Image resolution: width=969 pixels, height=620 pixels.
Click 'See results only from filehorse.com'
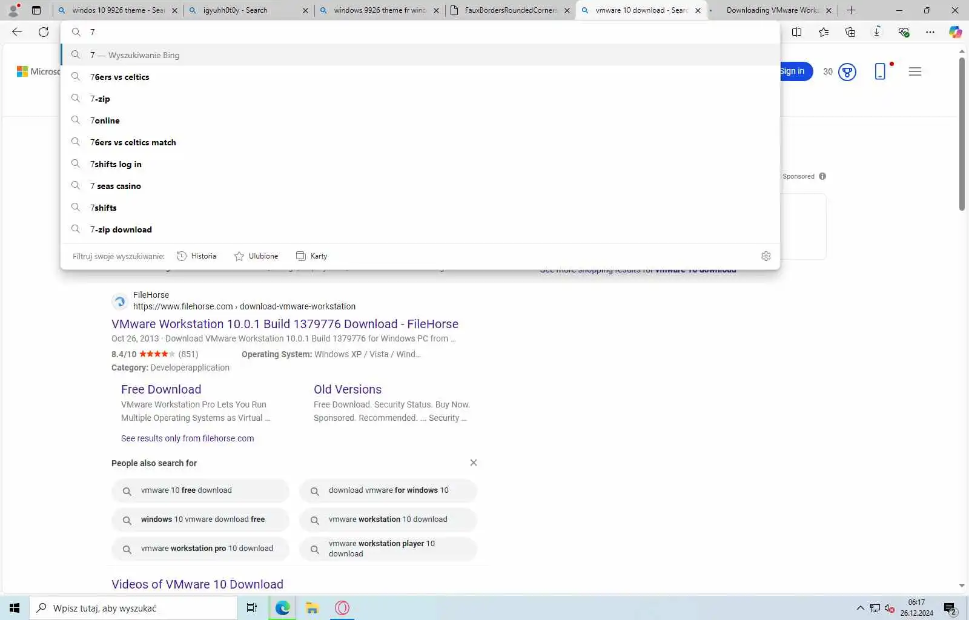(x=188, y=438)
